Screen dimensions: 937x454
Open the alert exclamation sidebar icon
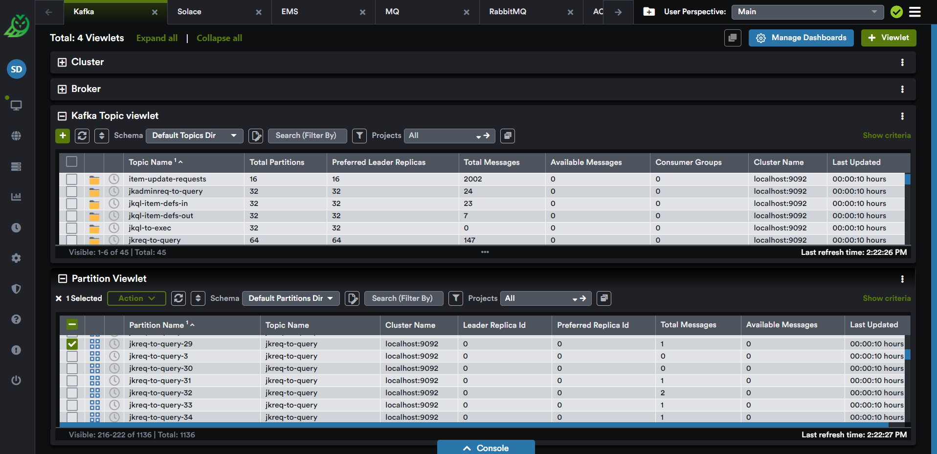(x=16, y=350)
